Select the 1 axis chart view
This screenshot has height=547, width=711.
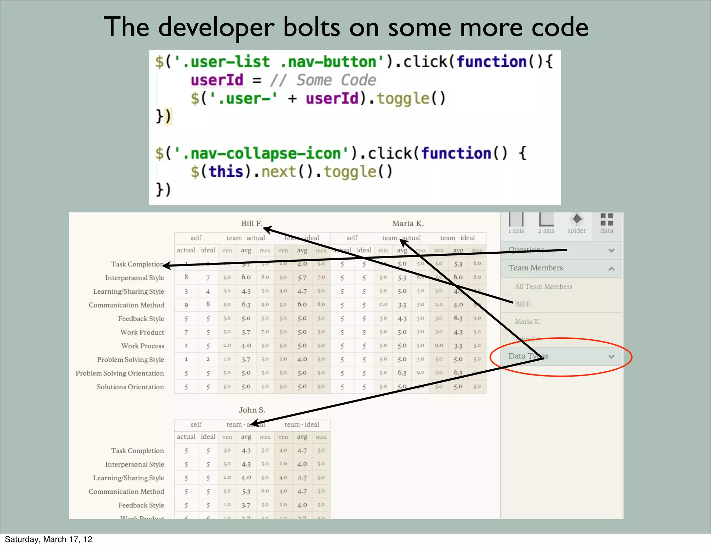[516, 224]
